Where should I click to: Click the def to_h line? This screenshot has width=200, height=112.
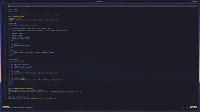pos(13,51)
